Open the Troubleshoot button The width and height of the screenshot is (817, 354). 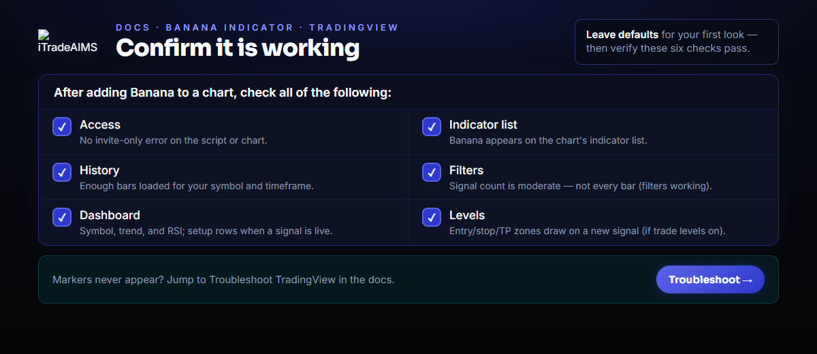(x=710, y=280)
